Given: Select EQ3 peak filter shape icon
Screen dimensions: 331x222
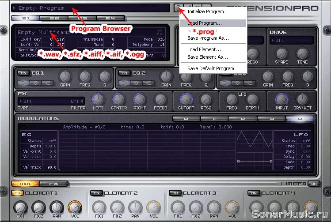Looking at the screenshot, I should coord(237,83).
